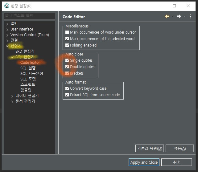Select the 일반 category label
198x172 pixels.
(x=14, y=24)
